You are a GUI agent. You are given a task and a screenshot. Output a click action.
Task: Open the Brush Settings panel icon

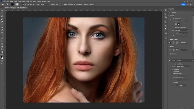[166, 14]
